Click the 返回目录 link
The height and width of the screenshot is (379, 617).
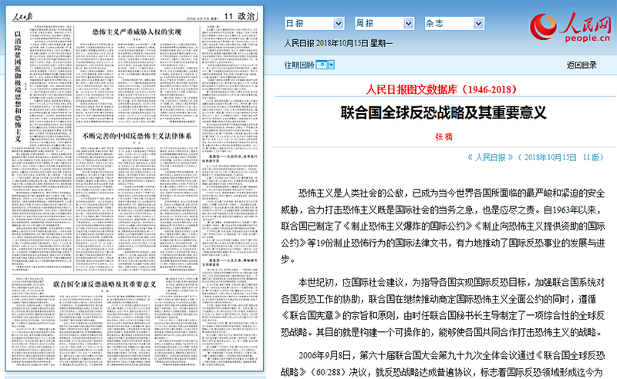(582, 65)
